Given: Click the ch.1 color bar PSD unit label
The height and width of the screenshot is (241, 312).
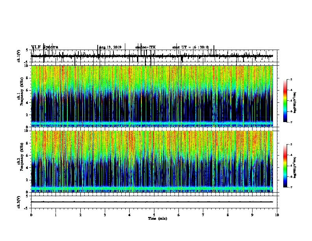Looking at the screenshot, I should click(295, 102).
